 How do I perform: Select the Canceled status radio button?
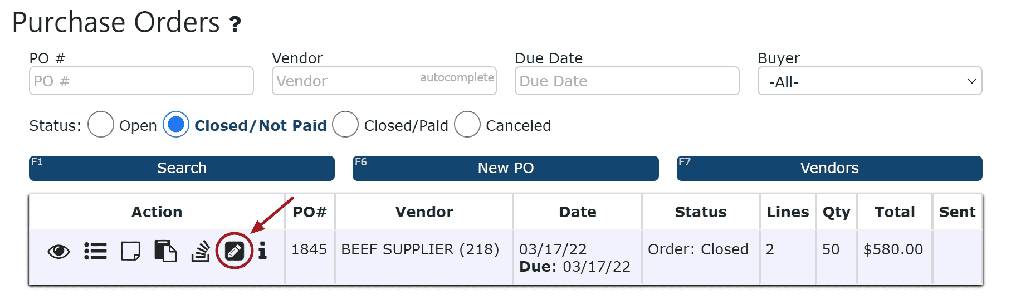[x=467, y=124]
